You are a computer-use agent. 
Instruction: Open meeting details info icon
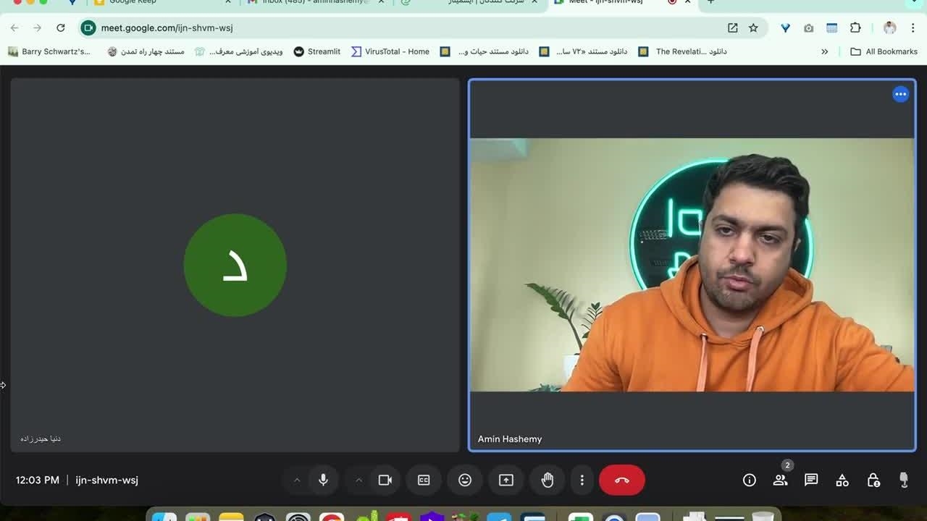click(749, 480)
